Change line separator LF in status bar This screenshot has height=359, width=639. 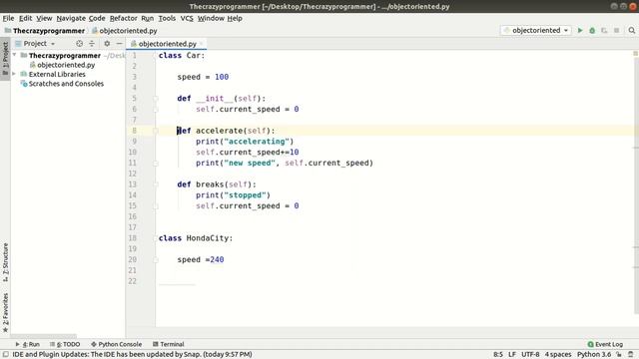[512, 355]
